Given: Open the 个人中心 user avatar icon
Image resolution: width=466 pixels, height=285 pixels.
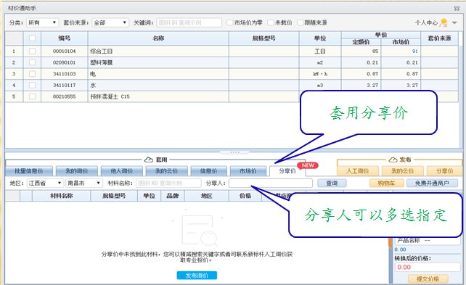Looking at the screenshot, I should pos(443,22).
